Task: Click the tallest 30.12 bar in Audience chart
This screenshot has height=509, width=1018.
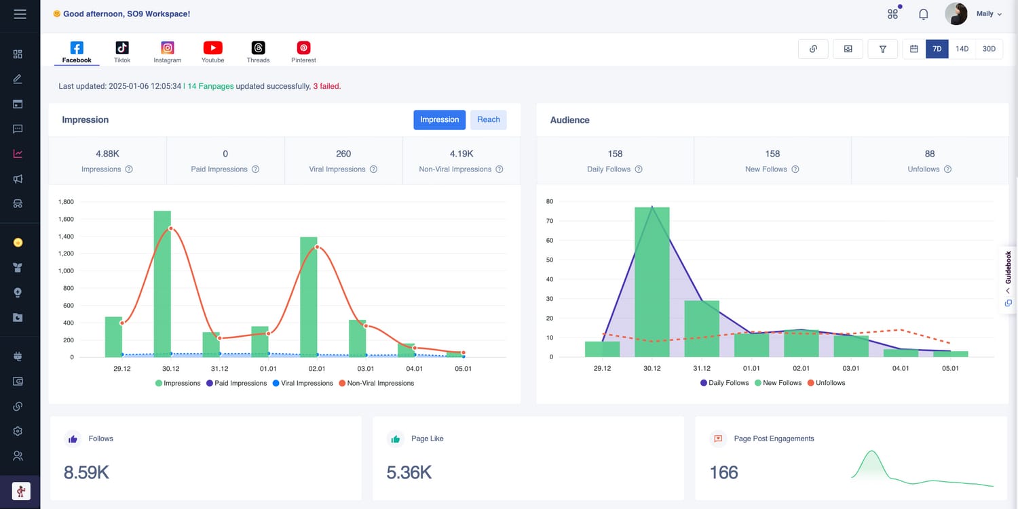Action: click(652, 282)
